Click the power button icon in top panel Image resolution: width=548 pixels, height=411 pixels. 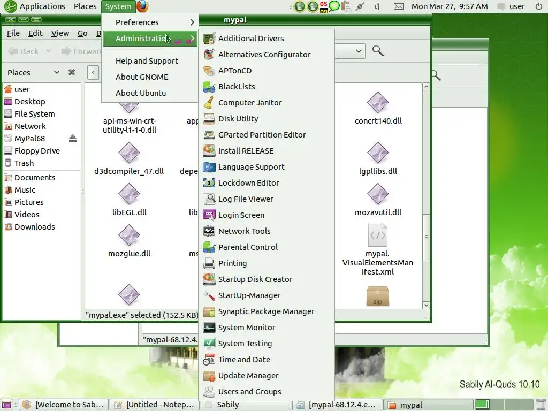click(x=539, y=6)
